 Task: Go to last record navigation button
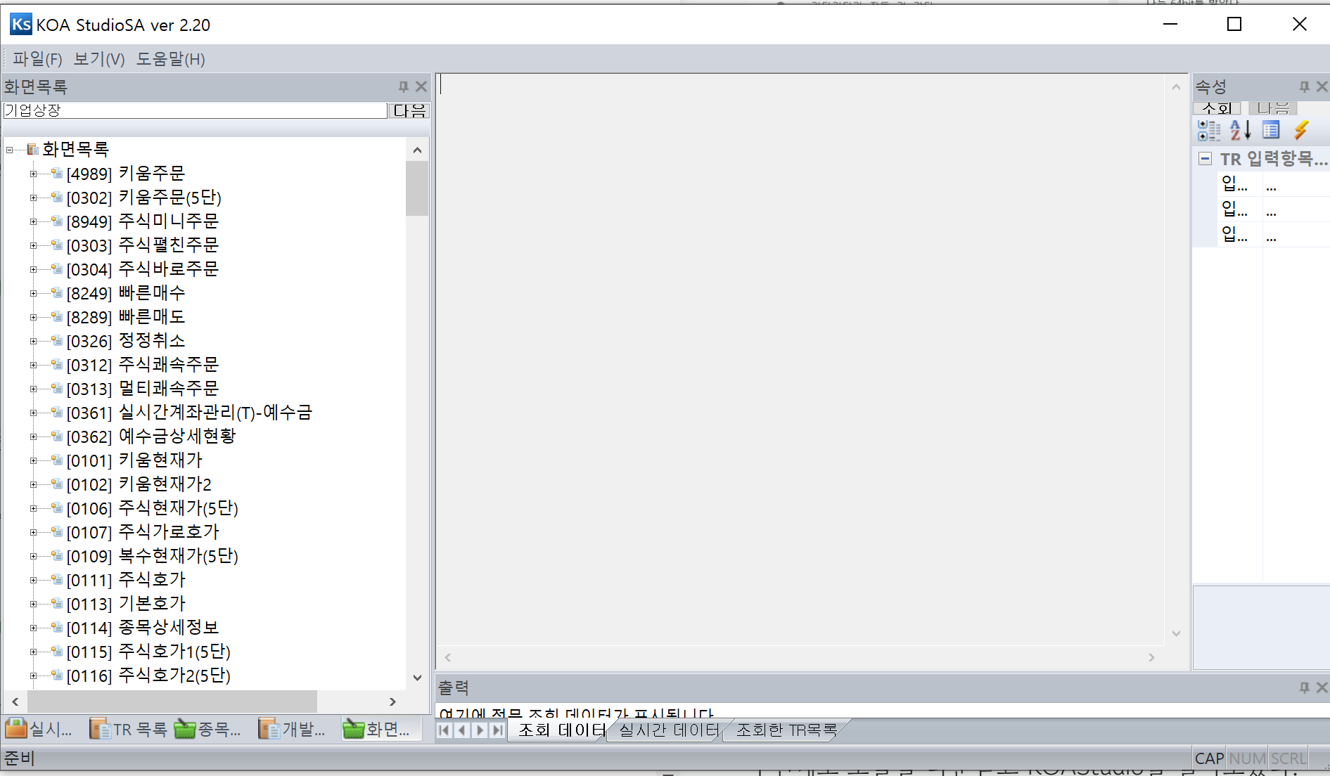point(497,730)
